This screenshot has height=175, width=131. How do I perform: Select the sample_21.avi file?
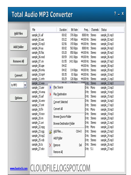tap(38, 123)
